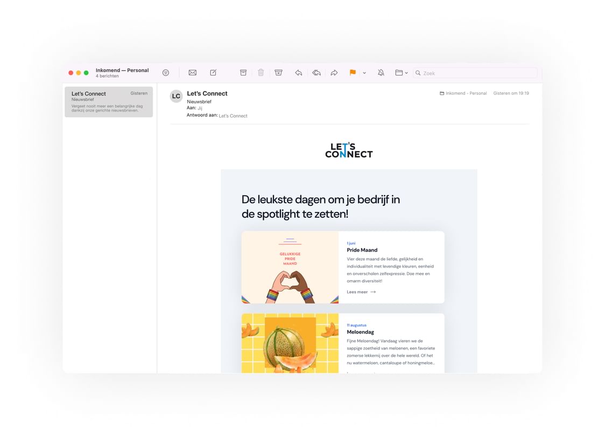Get new mail with the envelope icon
605x436 pixels.
click(x=193, y=73)
